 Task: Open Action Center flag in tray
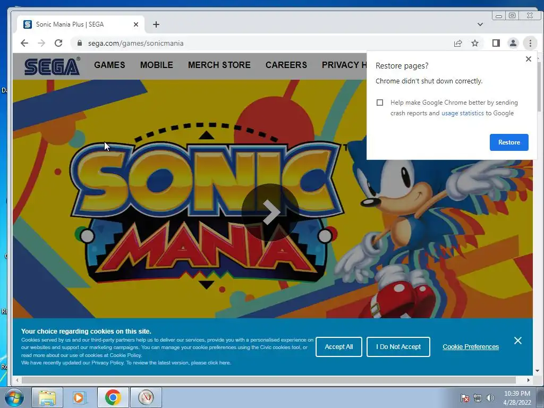tap(464, 398)
